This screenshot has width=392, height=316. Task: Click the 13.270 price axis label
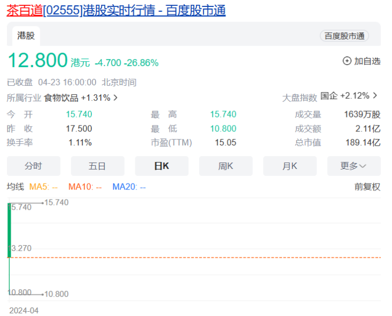(x=20, y=248)
